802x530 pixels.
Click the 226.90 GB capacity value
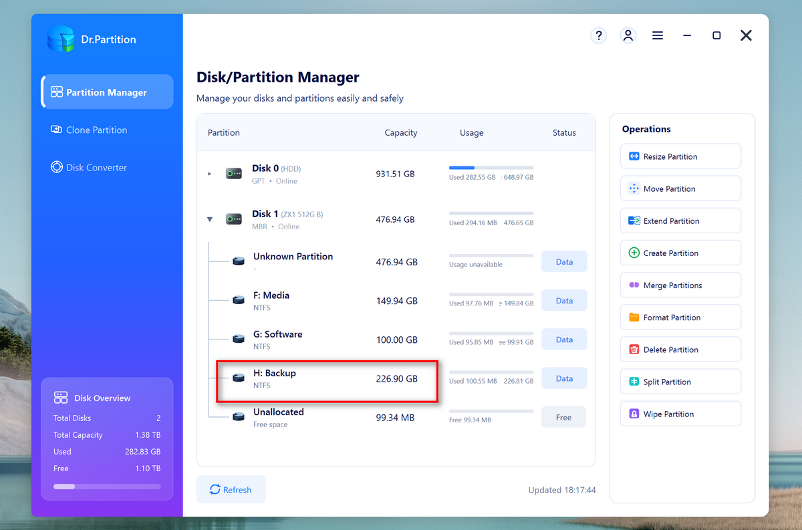pyautogui.click(x=396, y=378)
